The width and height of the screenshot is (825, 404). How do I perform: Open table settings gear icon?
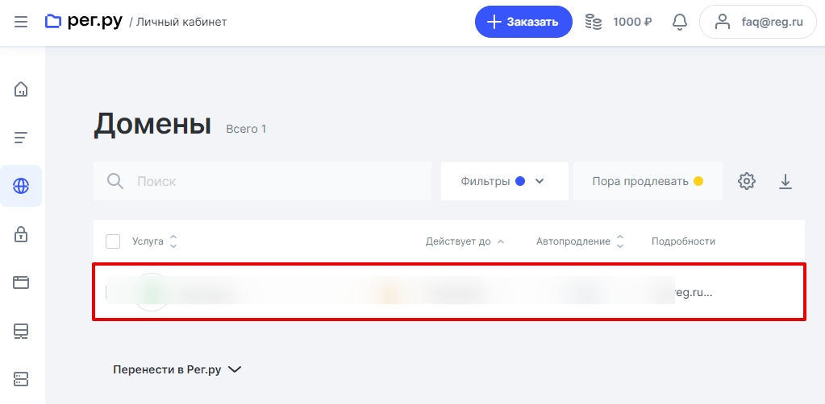click(x=747, y=181)
